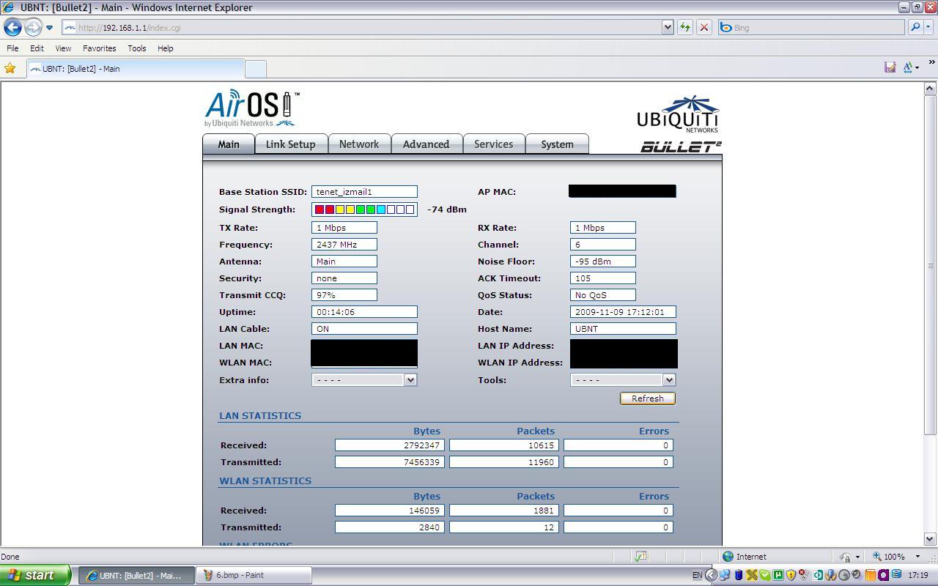Screen dimensions: 938x586
Task: Click the Base Station SSID field
Action: [x=364, y=192]
